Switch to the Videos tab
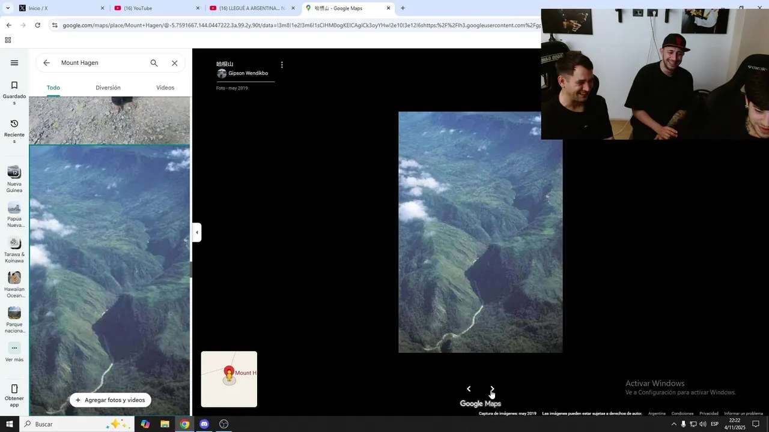The width and height of the screenshot is (769, 432). (165, 88)
